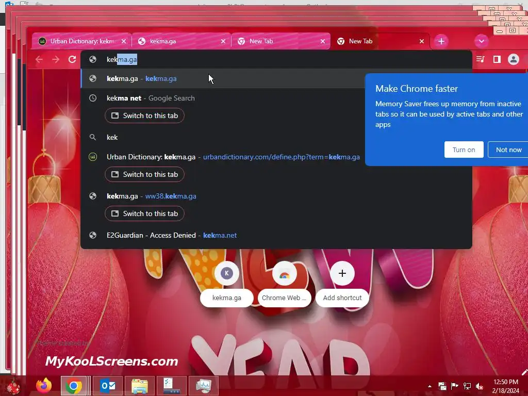Go forward with the forward arrow

tap(56, 60)
